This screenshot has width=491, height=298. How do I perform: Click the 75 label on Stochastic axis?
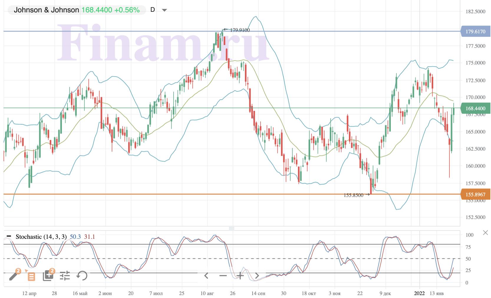pyautogui.click(x=468, y=247)
